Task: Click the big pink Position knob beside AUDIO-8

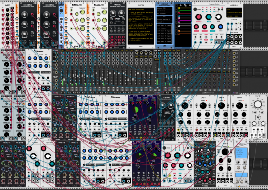Action: [199, 17]
